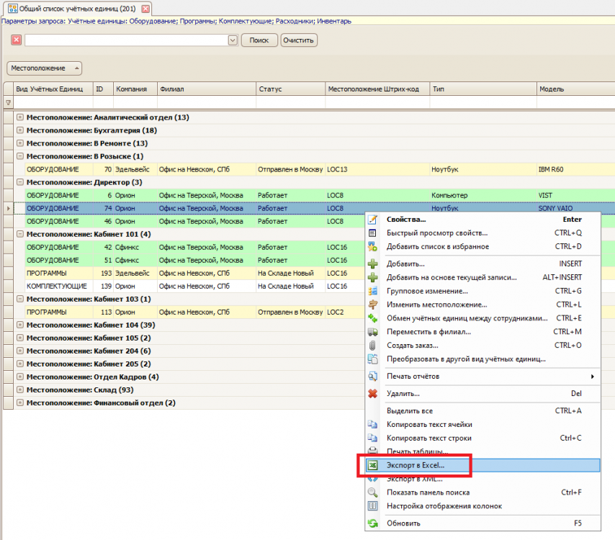This screenshot has height=540, width=615.
Task: Open the Печать отчётов submenu
Action: 482,377
